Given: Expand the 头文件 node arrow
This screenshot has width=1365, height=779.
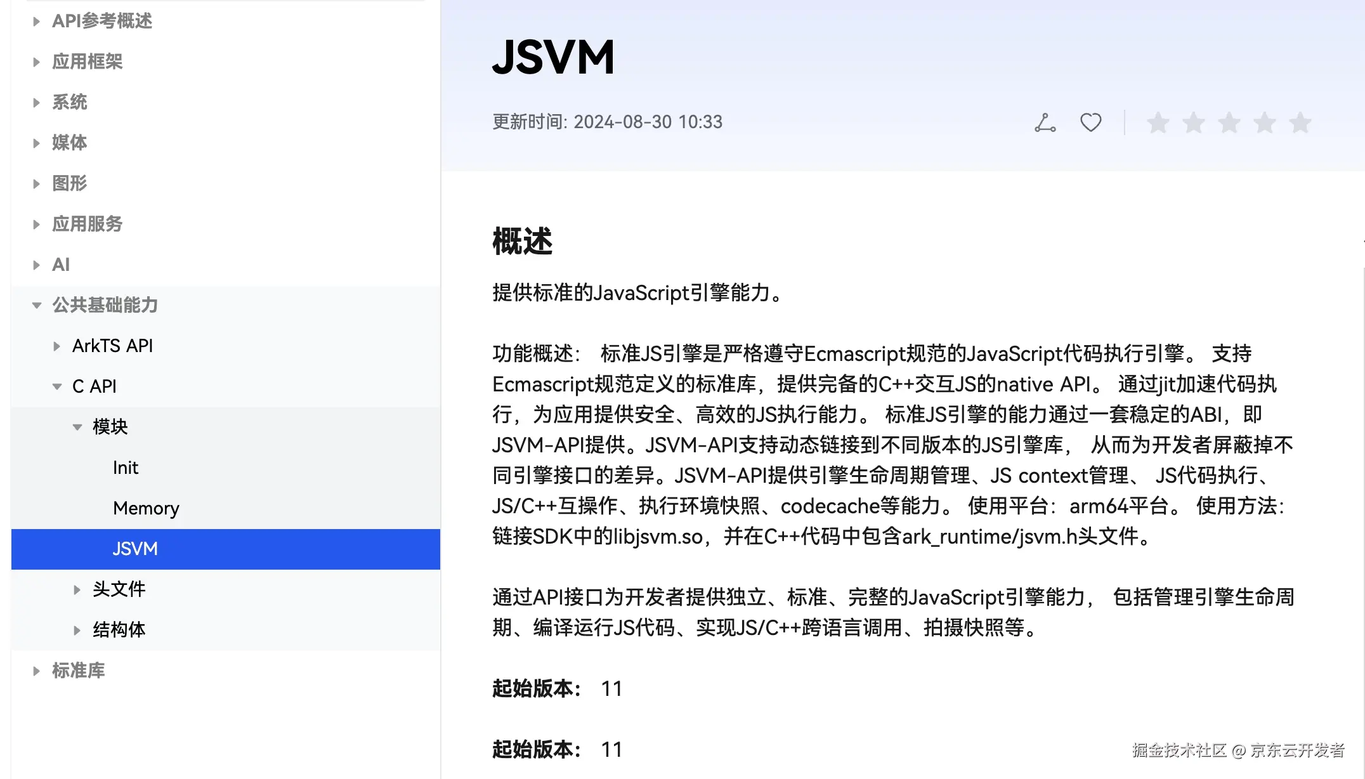Looking at the screenshot, I should coord(77,590).
